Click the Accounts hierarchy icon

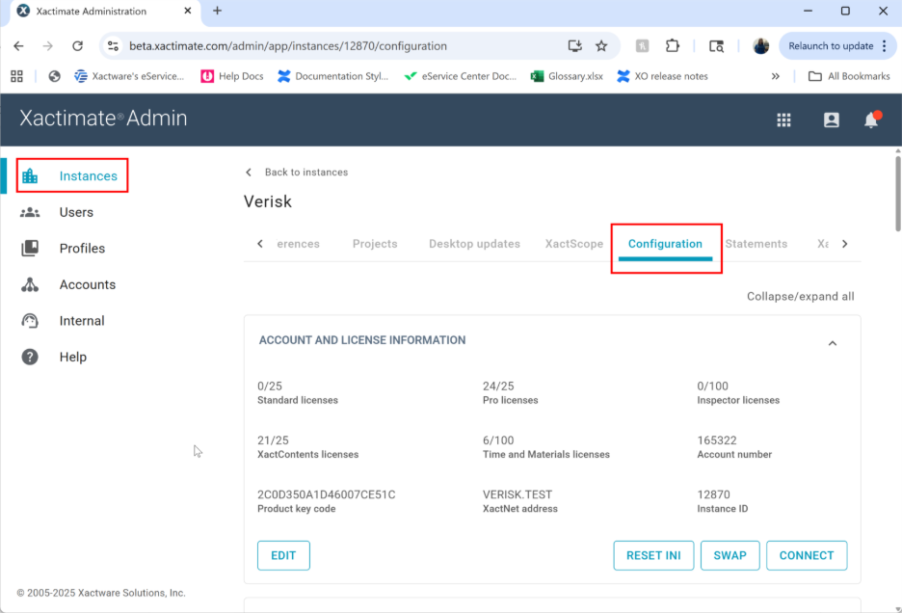tap(30, 284)
